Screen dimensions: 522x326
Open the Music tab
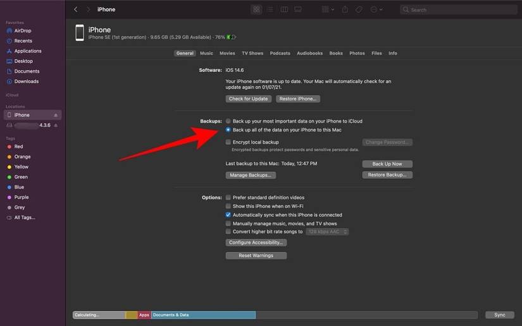206,53
